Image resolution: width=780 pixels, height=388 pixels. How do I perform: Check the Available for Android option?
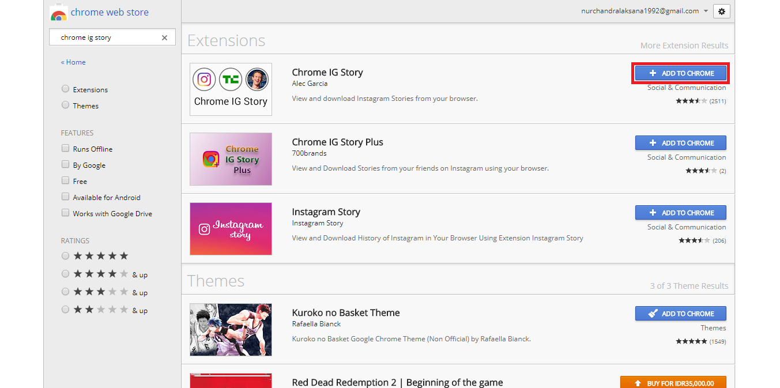pos(66,197)
